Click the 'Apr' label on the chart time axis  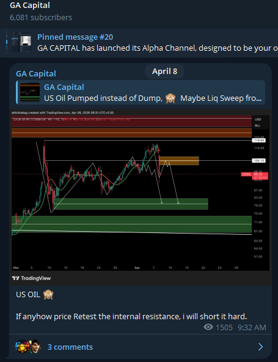pos(137,268)
